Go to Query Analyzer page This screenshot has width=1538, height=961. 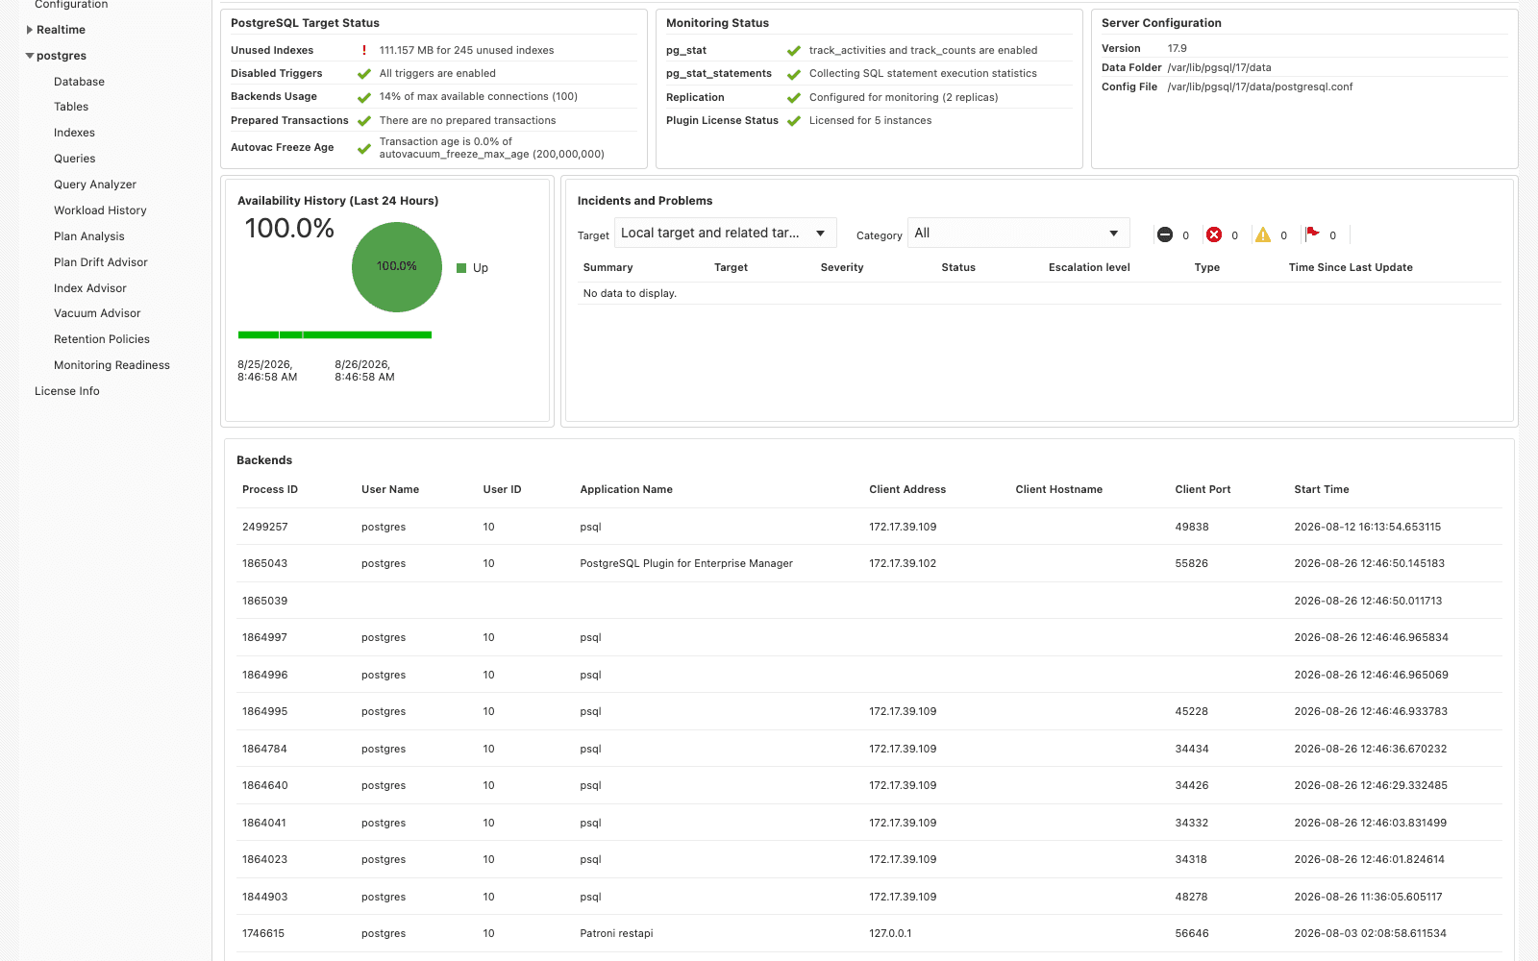click(95, 185)
